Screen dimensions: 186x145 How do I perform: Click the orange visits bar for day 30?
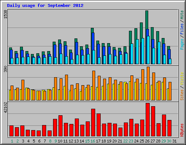tap(170, 91)
